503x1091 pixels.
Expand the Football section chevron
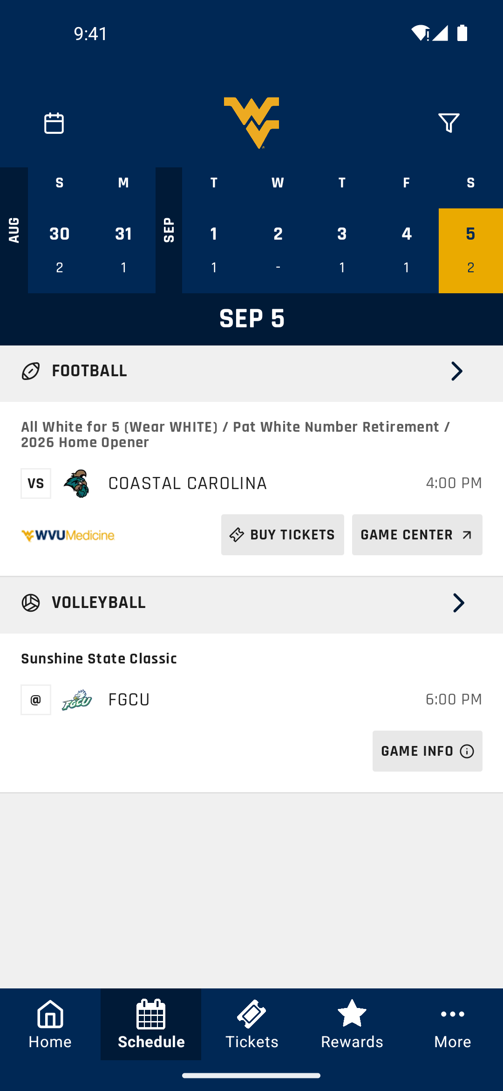[457, 371]
